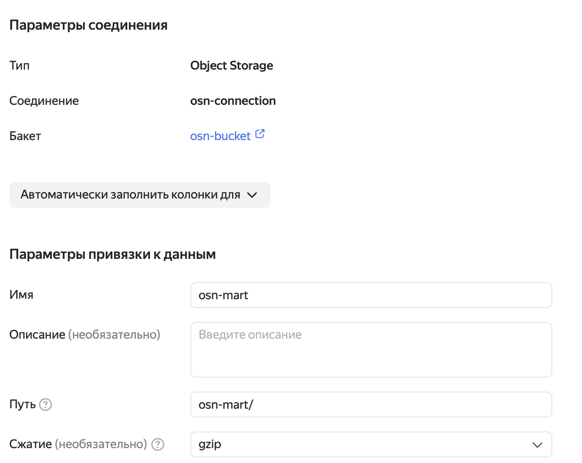
Task: Click the "Параметры привязки к данным" heading
Action: [x=112, y=254]
